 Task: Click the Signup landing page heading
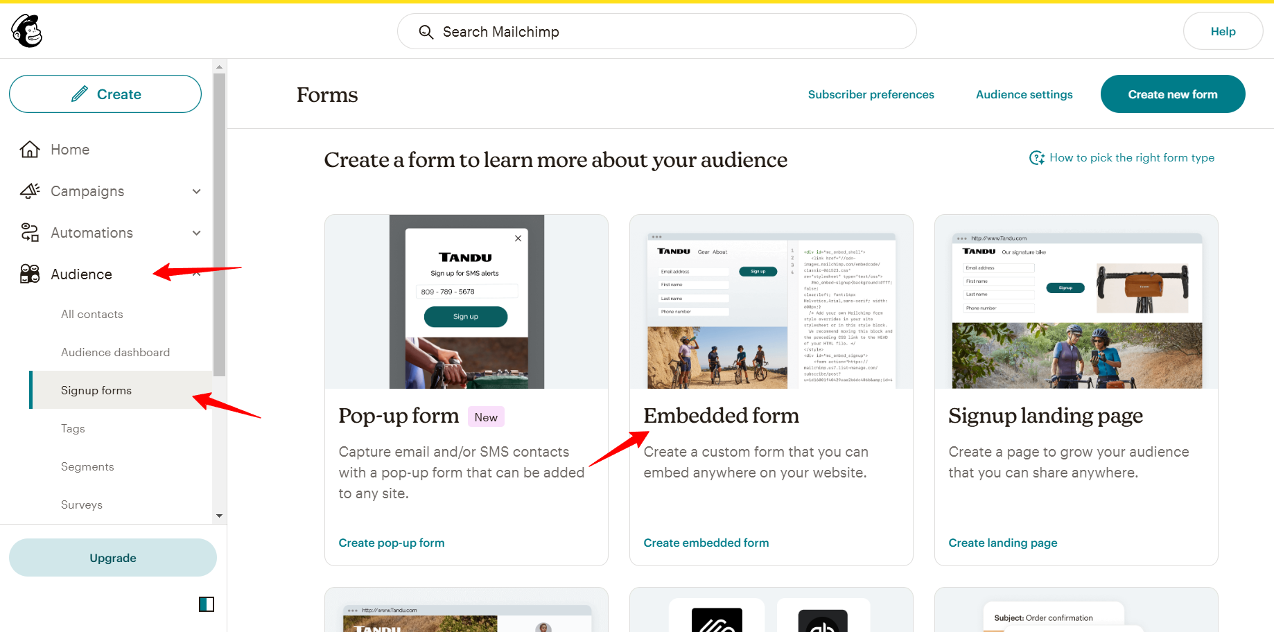1045,416
